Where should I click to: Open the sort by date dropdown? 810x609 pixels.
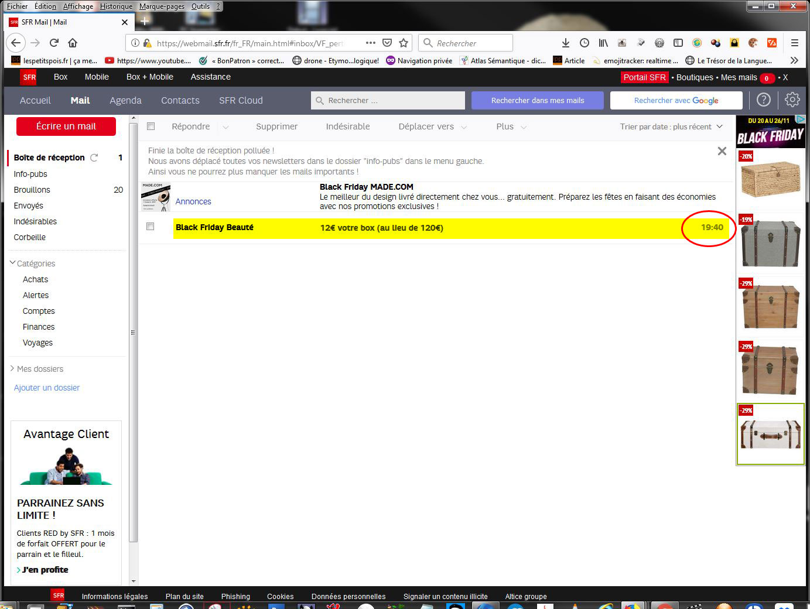pos(671,126)
